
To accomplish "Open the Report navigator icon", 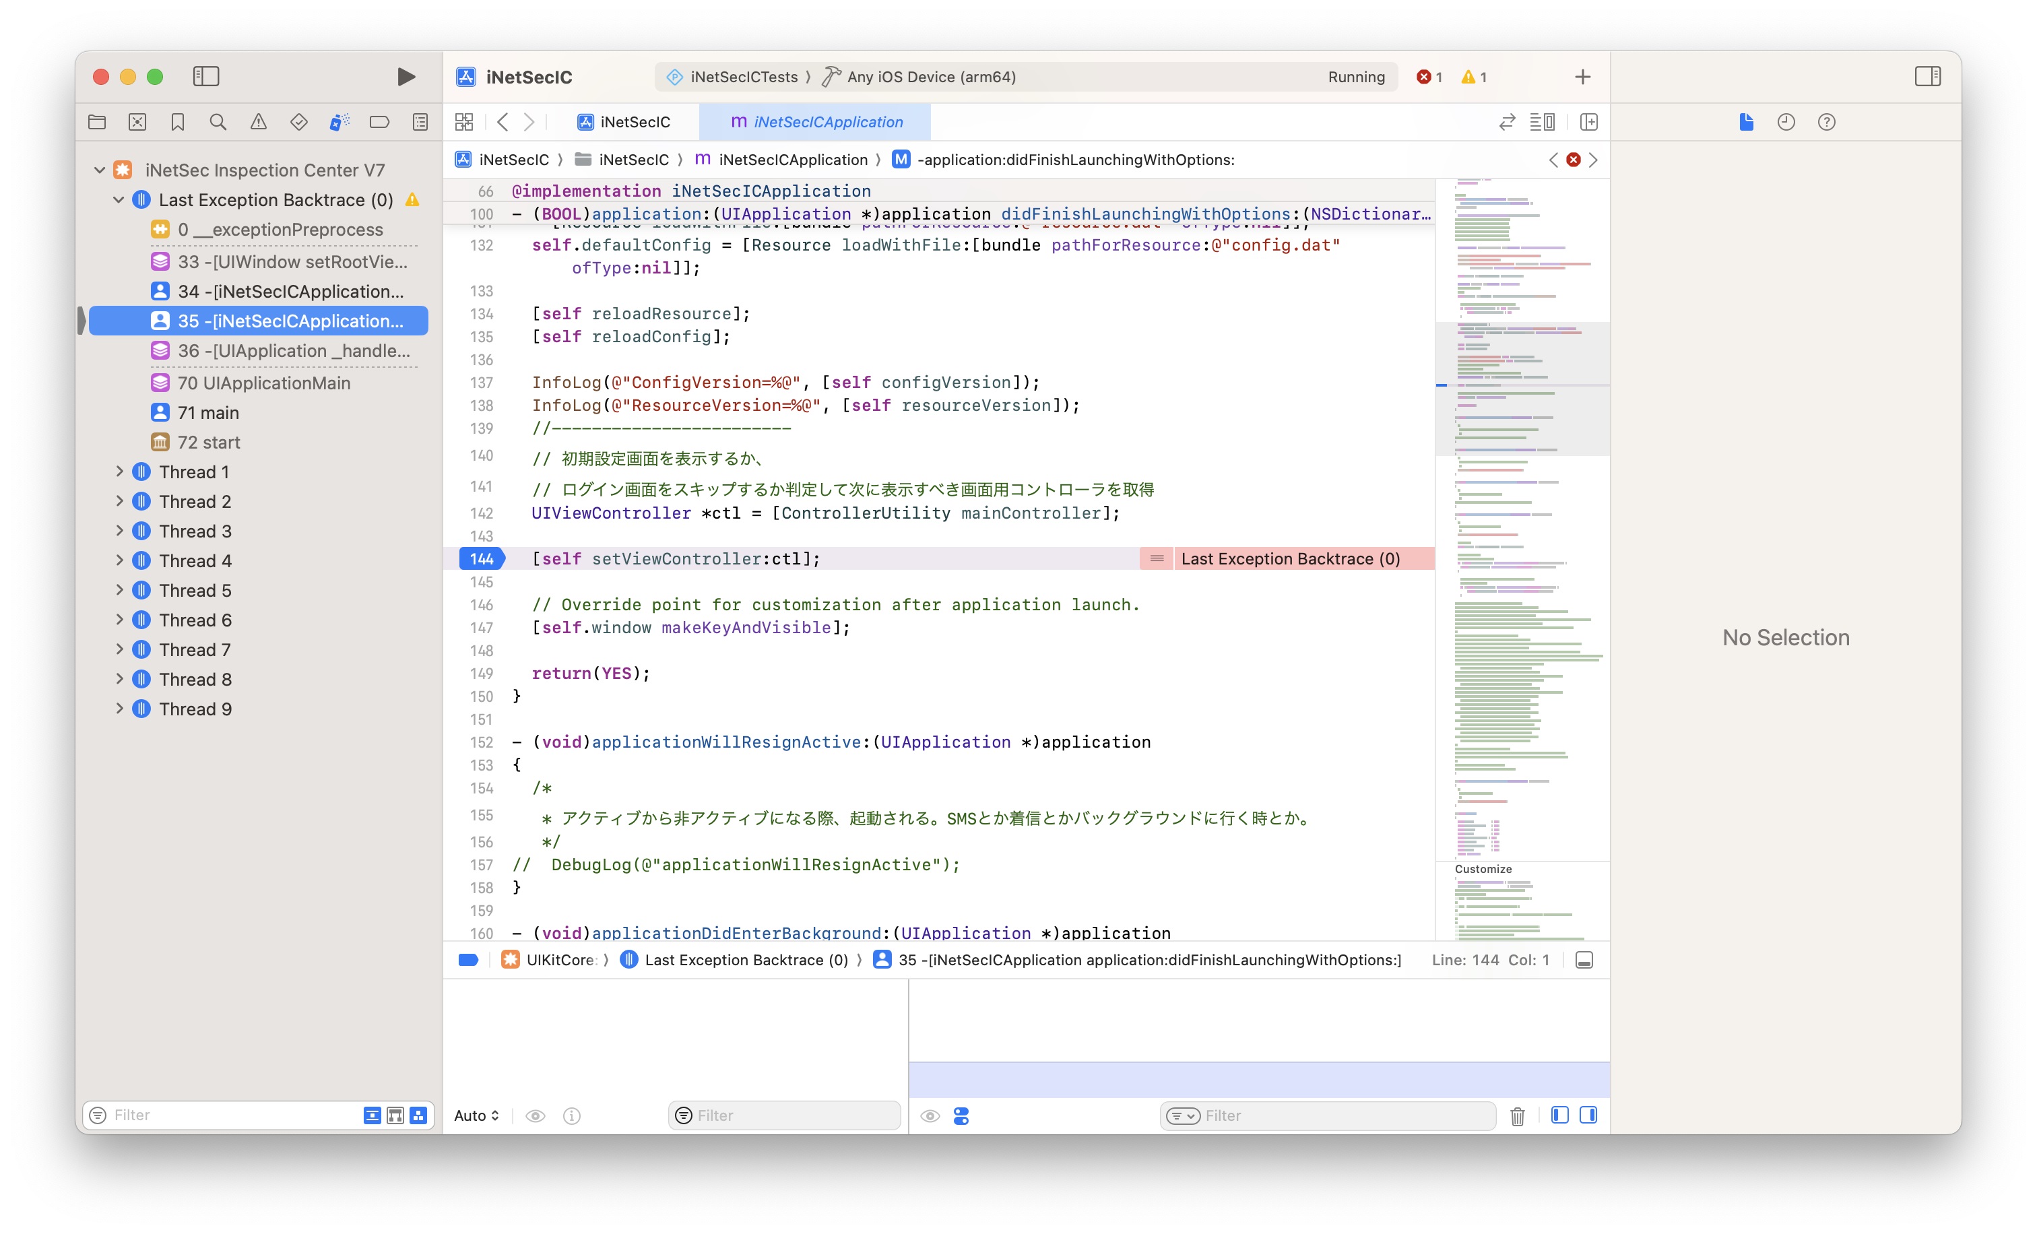I will coord(420,123).
